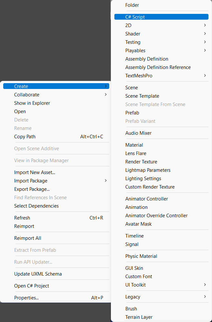Expand the Testing submenu
The image size is (212, 322).
pyautogui.click(x=161, y=42)
